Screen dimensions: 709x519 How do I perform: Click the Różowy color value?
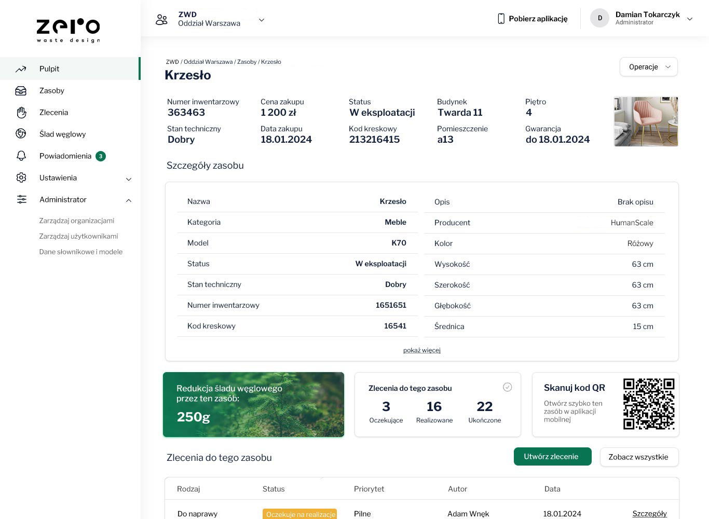pyautogui.click(x=640, y=243)
